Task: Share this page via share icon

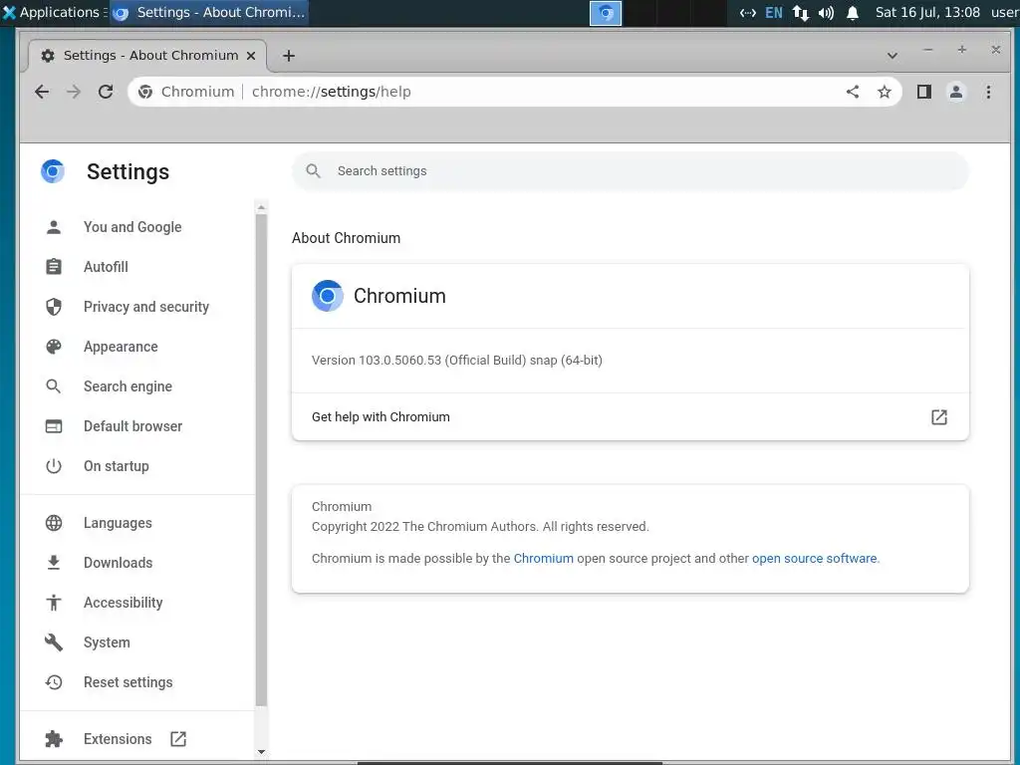Action: click(x=853, y=92)
